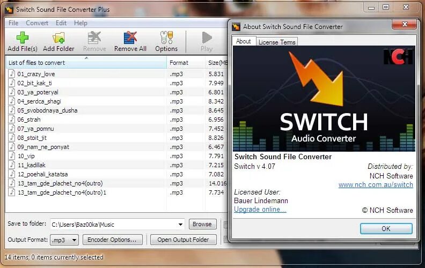Screen dimensions: 425x268
Task: Switch to the About tab
Action: (244, 41)
